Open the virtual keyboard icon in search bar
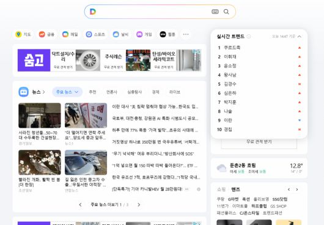This screenshot has width=324, height=225. [x=215, y=12]
